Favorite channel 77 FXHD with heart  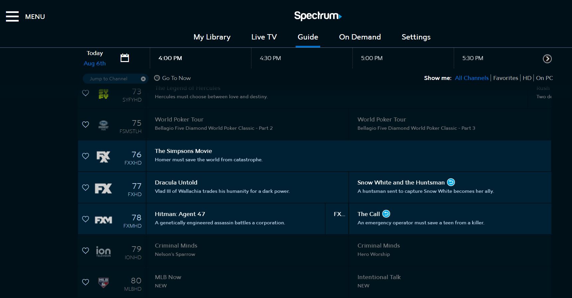[85, 187]
